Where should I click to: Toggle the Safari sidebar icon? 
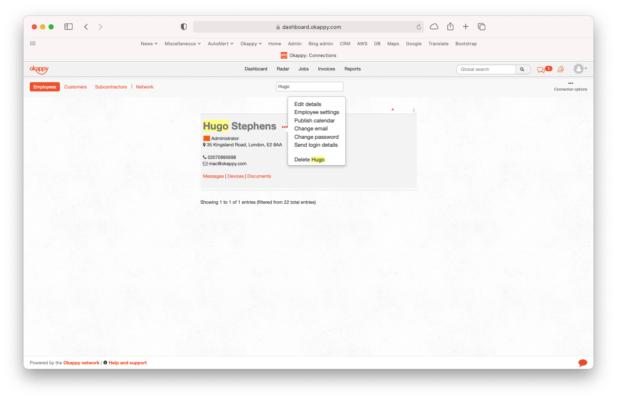point(69,27)
